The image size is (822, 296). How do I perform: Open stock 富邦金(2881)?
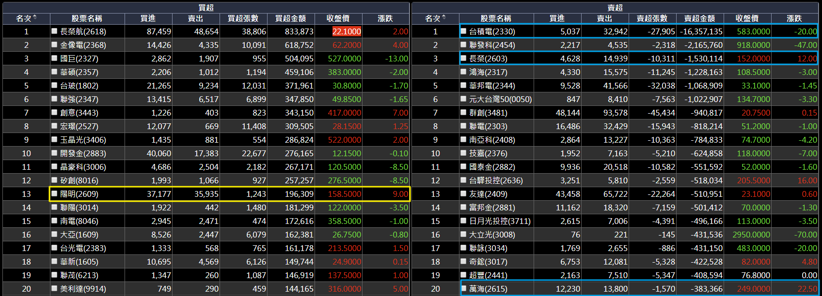pyautogui.click(x=492, y=207)
